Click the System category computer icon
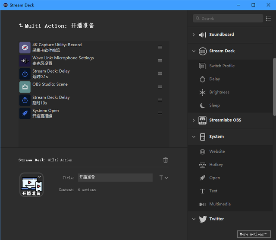276x240 pixels. click(202, 137)
